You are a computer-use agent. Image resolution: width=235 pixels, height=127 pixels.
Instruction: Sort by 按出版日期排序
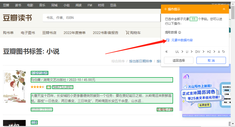click(x=141, y=61)
